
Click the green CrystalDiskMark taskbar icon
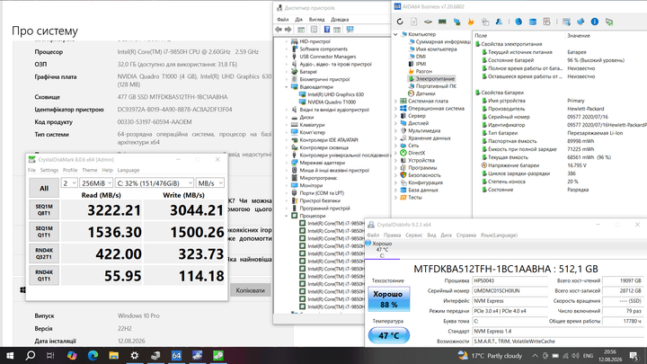[218, 355]
